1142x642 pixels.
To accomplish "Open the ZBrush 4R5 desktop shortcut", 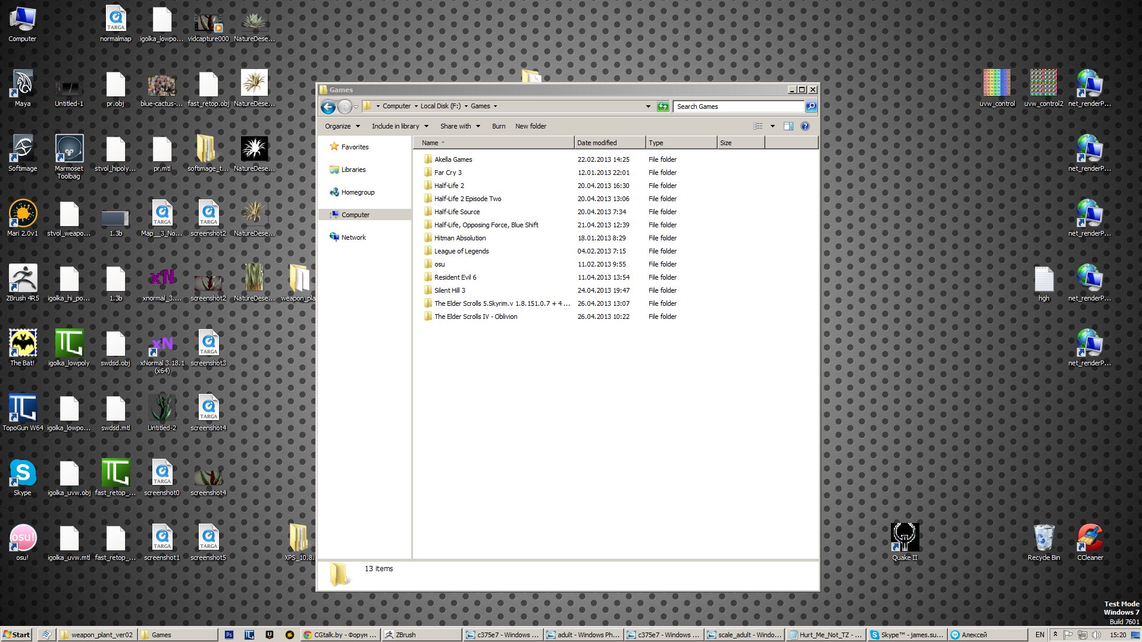I will 23,278.
